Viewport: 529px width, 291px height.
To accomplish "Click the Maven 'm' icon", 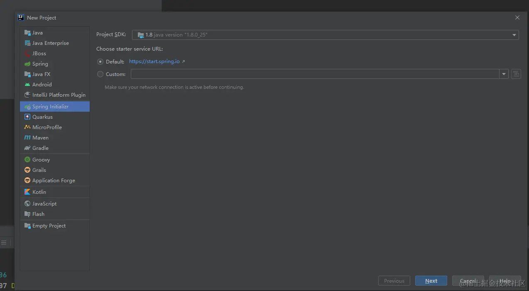I will pos(27,138).
